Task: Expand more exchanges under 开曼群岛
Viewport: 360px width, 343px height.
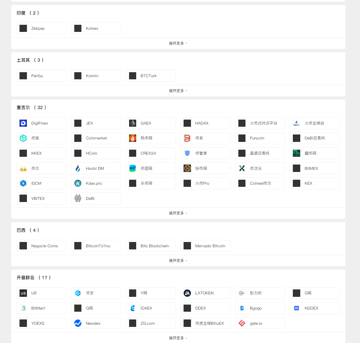Action: coord(178,338)
